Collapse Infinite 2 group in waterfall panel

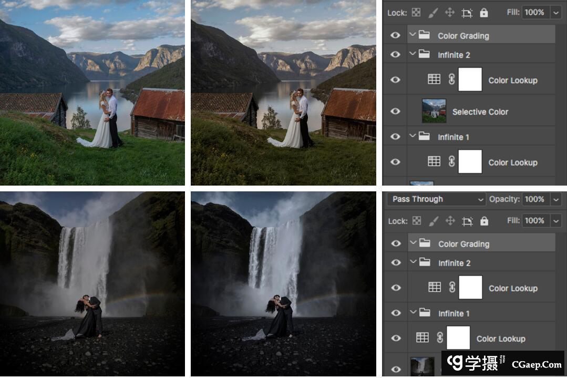(x=413, y=263)
